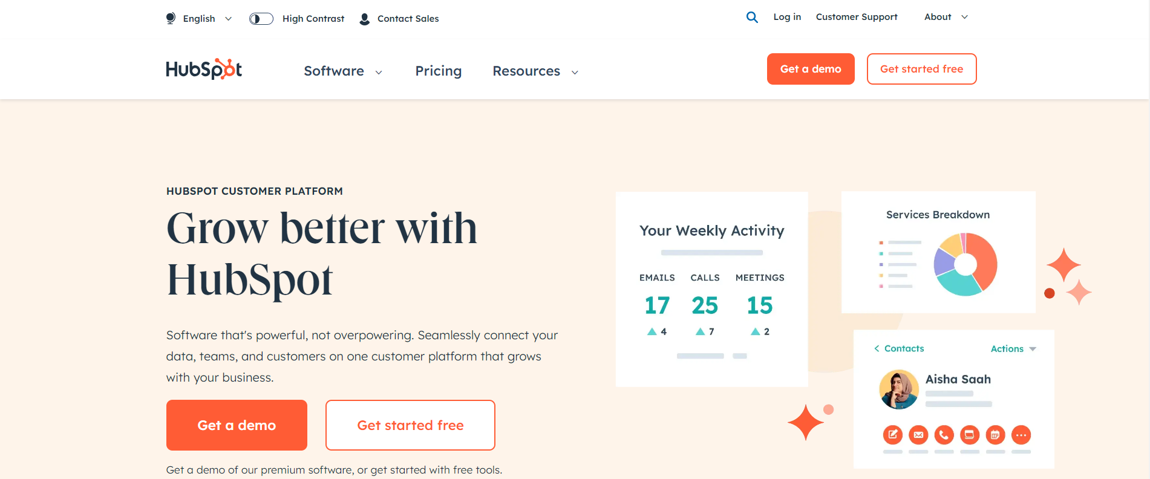Screen dimensions: 1150x479
Task: Open the Software menu
Action: point(342,71)
